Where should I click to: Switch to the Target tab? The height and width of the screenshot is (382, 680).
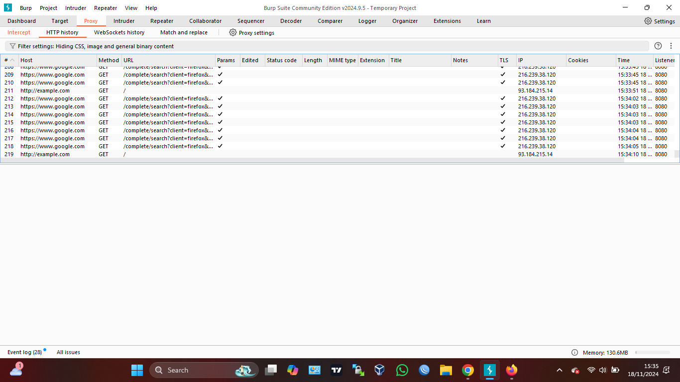[x=60, y=21]
